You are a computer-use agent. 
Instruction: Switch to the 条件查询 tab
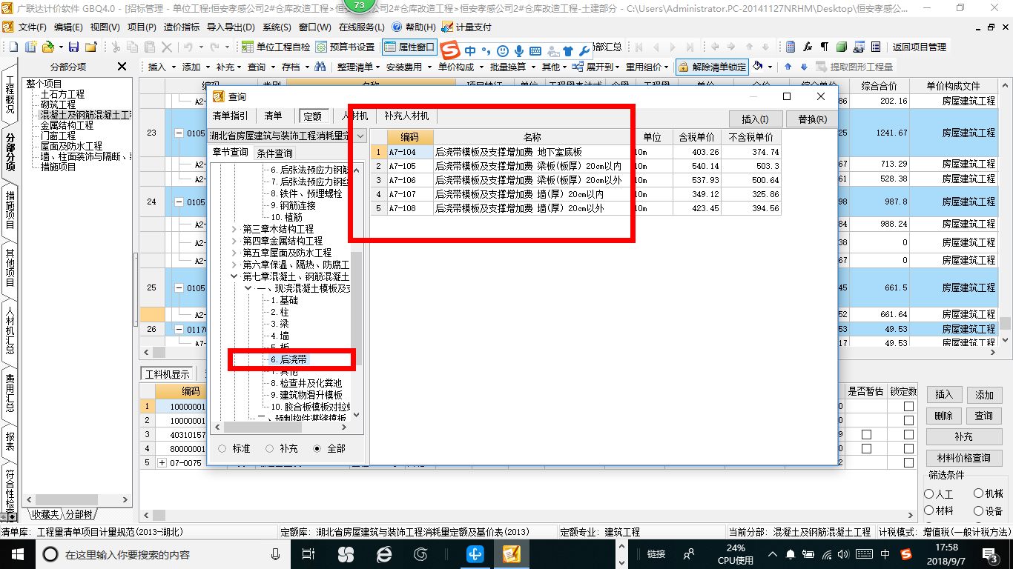[x=274, y=153]
